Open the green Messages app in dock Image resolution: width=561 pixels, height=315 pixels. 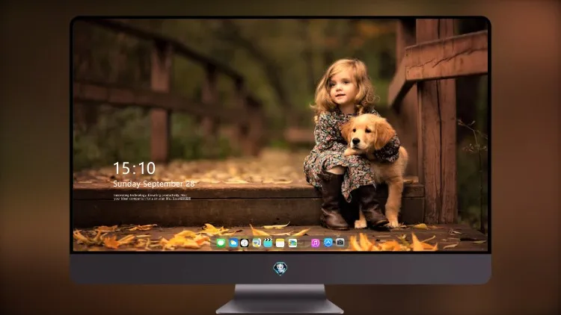pos(221,243)
